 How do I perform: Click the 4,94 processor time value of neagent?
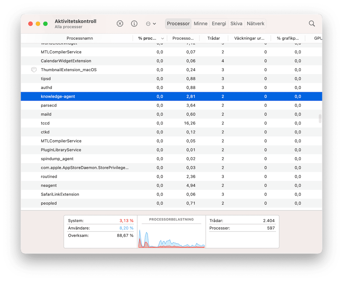coord(191,185)
